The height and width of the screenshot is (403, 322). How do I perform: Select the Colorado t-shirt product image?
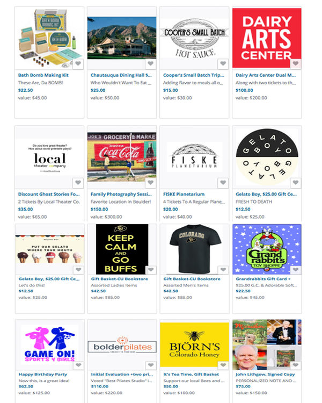194,249
